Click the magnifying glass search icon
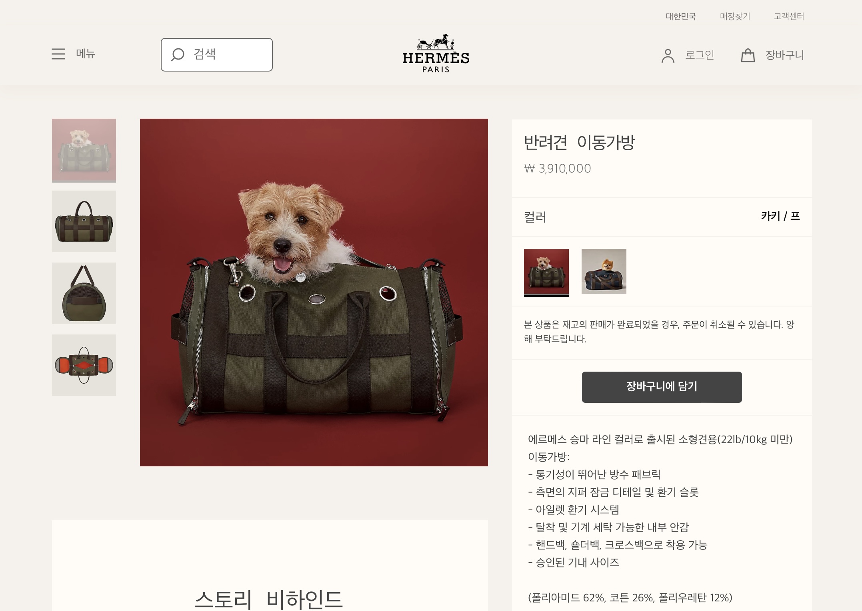The width and height of the screenshot is (862, 611). pyautogui.click(x=178, y=55)
